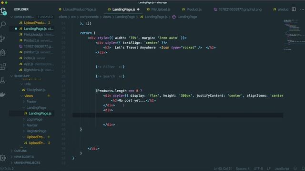This screenshot has width=305, height=171.
Task: Open the editor More Actions menu
Action: pos(302,9)
